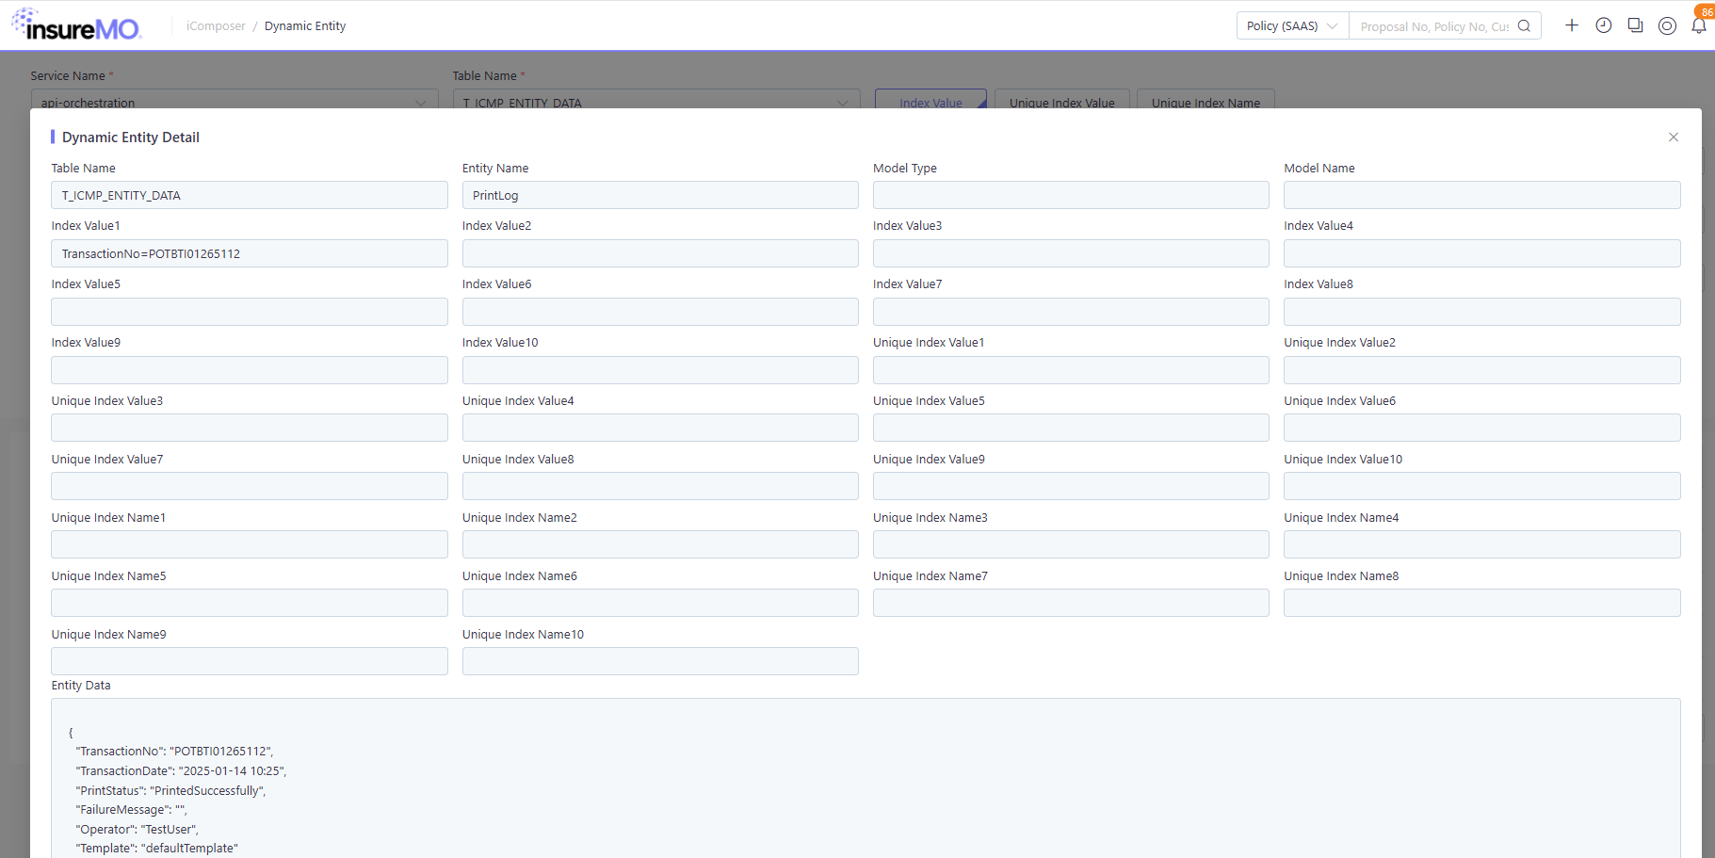Click the windows copy icon in header

pos(1636,25)
